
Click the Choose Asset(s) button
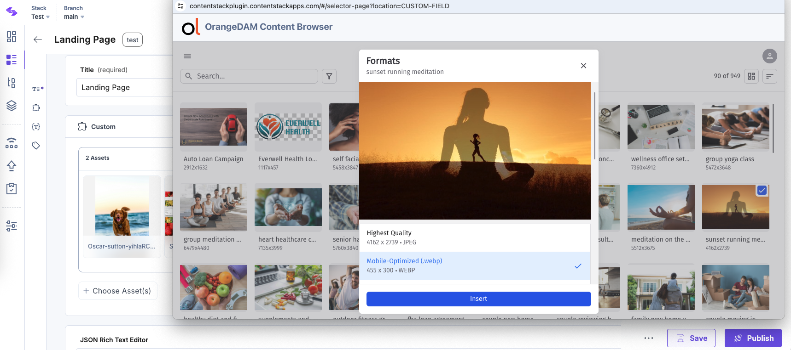(118, 291)
